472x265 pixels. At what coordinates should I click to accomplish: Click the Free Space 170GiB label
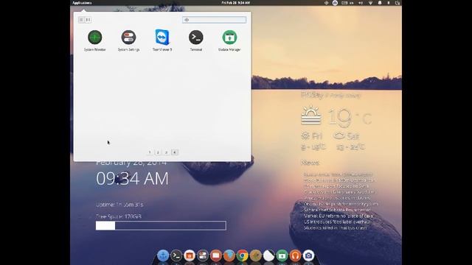(119, 216)
